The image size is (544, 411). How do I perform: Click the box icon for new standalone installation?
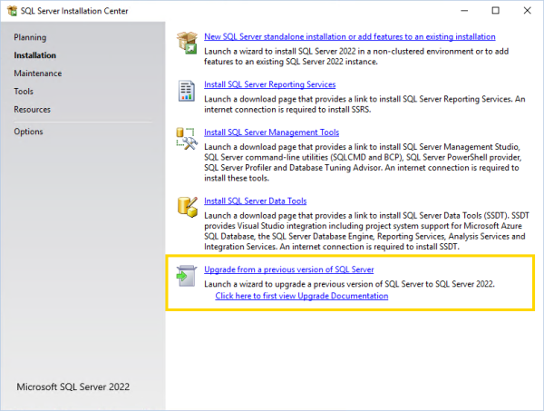coord(187,44)
